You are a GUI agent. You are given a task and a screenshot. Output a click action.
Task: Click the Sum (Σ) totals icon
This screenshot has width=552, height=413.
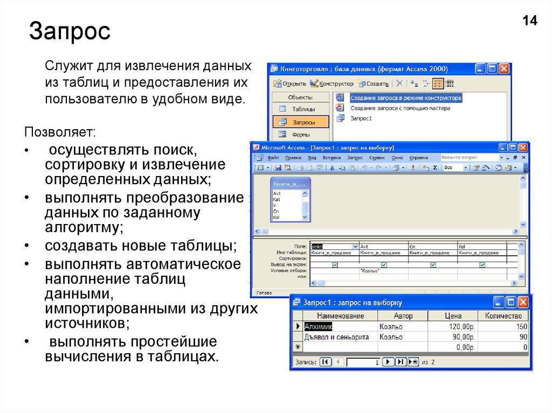[435, 167]
